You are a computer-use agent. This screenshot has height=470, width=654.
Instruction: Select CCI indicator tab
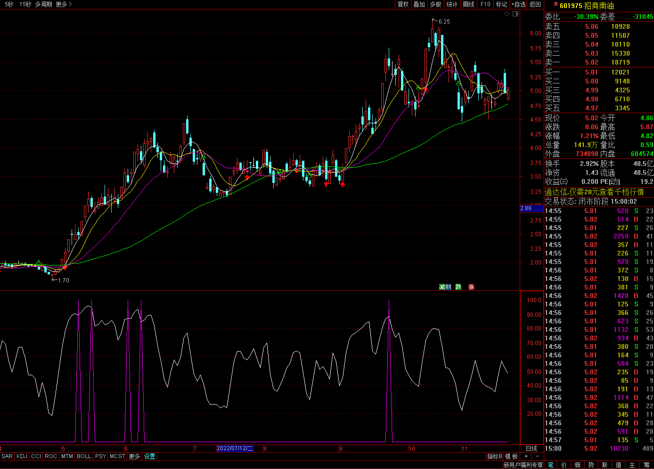[x=36, y=456]
